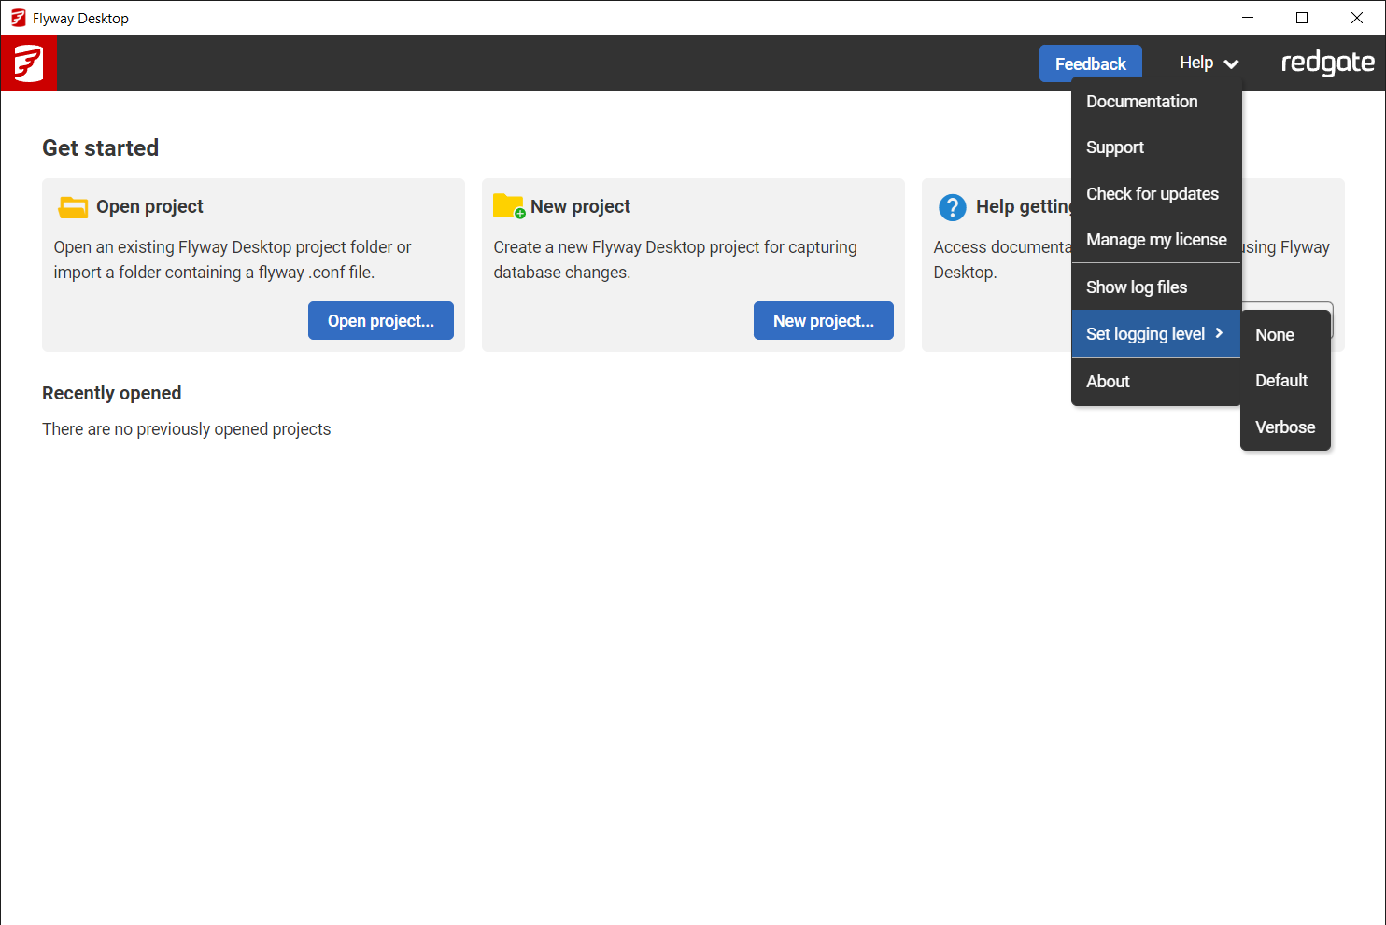Choose Check for updates
The height and width of the screenshot is (925, 1386).
1153,193
